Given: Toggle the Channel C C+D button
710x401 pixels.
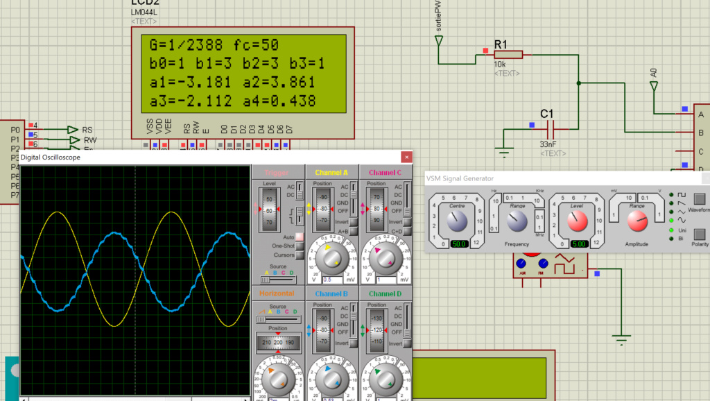Looking at the screenshot, I should [407, 232].
